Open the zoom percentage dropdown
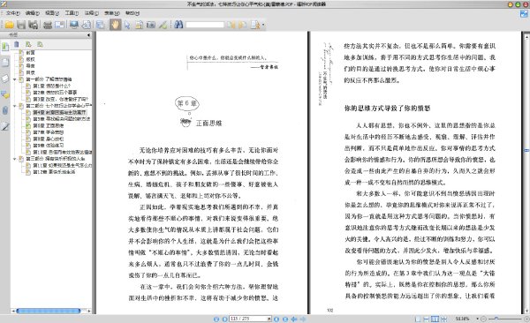Image resolution: width=530 pixels, height=323 pixels. pyautogui.click(x=477, y=319)
